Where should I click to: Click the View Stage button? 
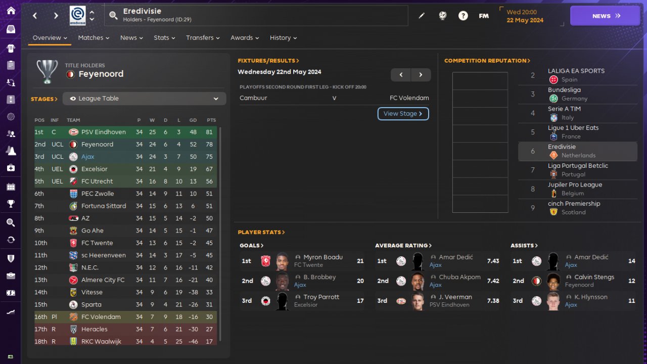click(403, 114)
